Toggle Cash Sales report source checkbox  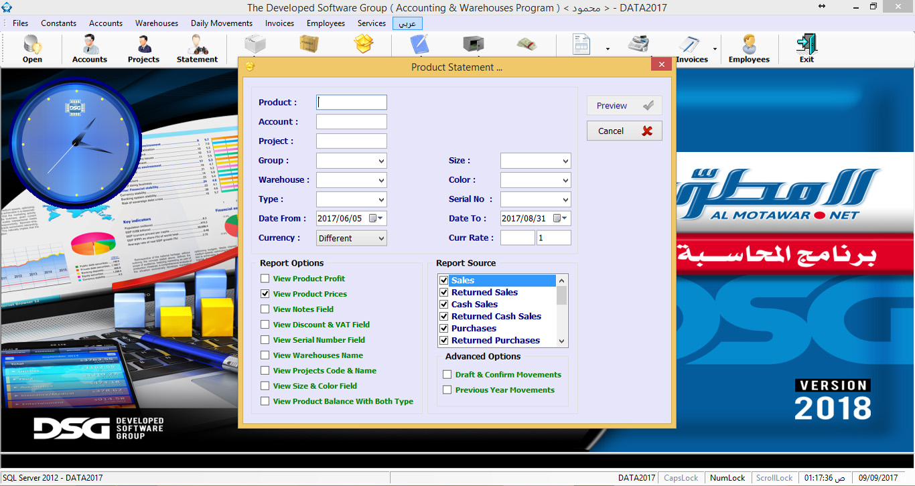coord(443,305)
